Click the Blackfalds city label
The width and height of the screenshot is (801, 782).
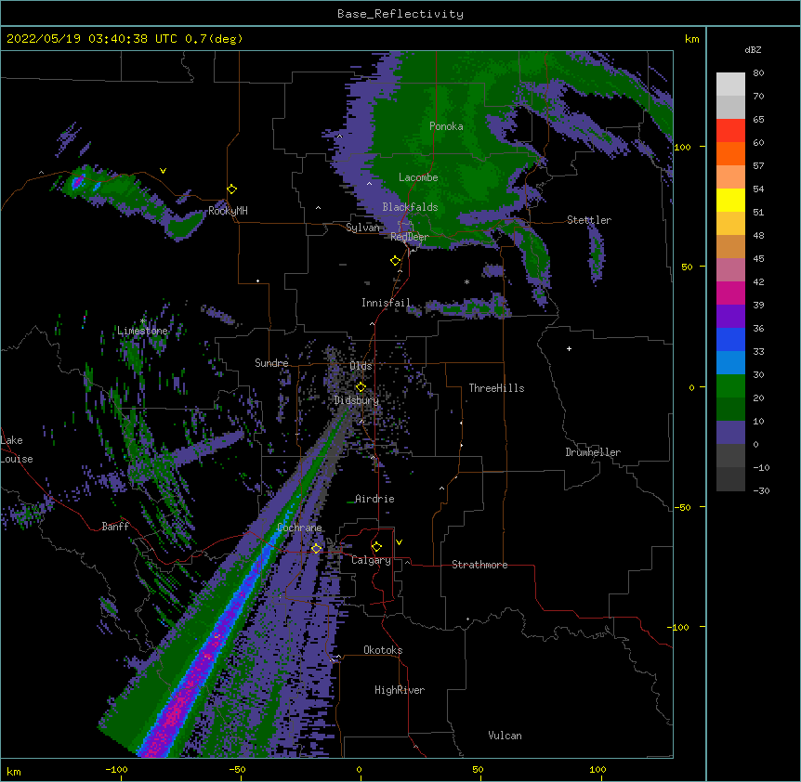pos(410,207)
